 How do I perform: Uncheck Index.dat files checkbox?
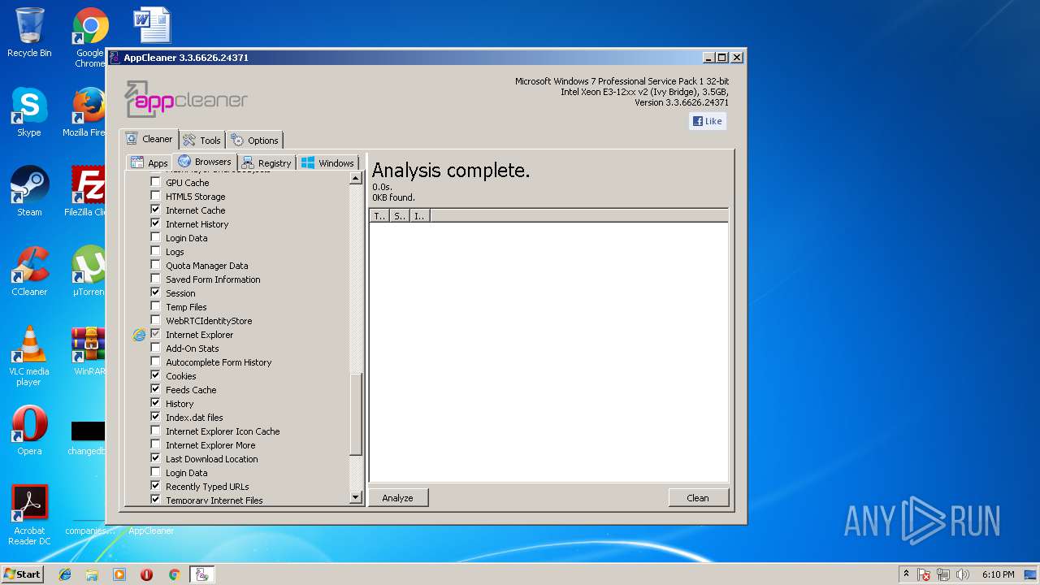tap(155, 418)
